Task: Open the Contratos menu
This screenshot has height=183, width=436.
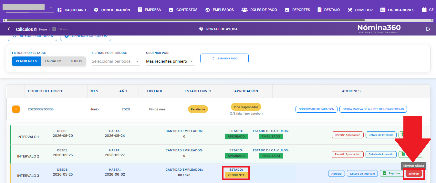Action: [183, 10]
